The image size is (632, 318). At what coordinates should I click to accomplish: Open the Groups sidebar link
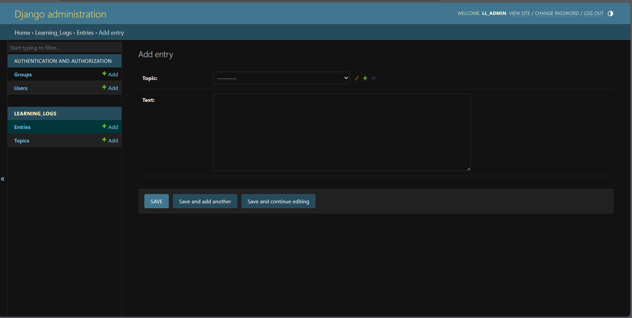[23, 75]
